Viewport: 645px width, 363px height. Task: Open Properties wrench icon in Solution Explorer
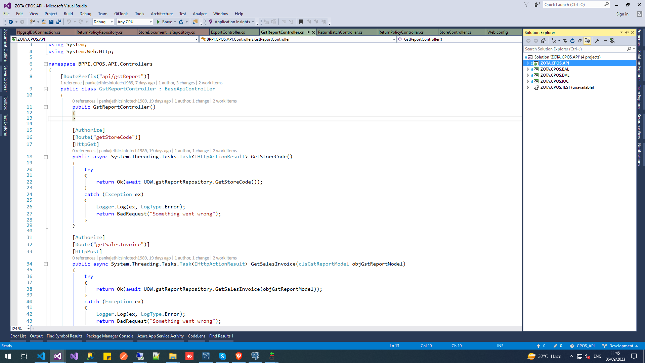coord(597,41)
